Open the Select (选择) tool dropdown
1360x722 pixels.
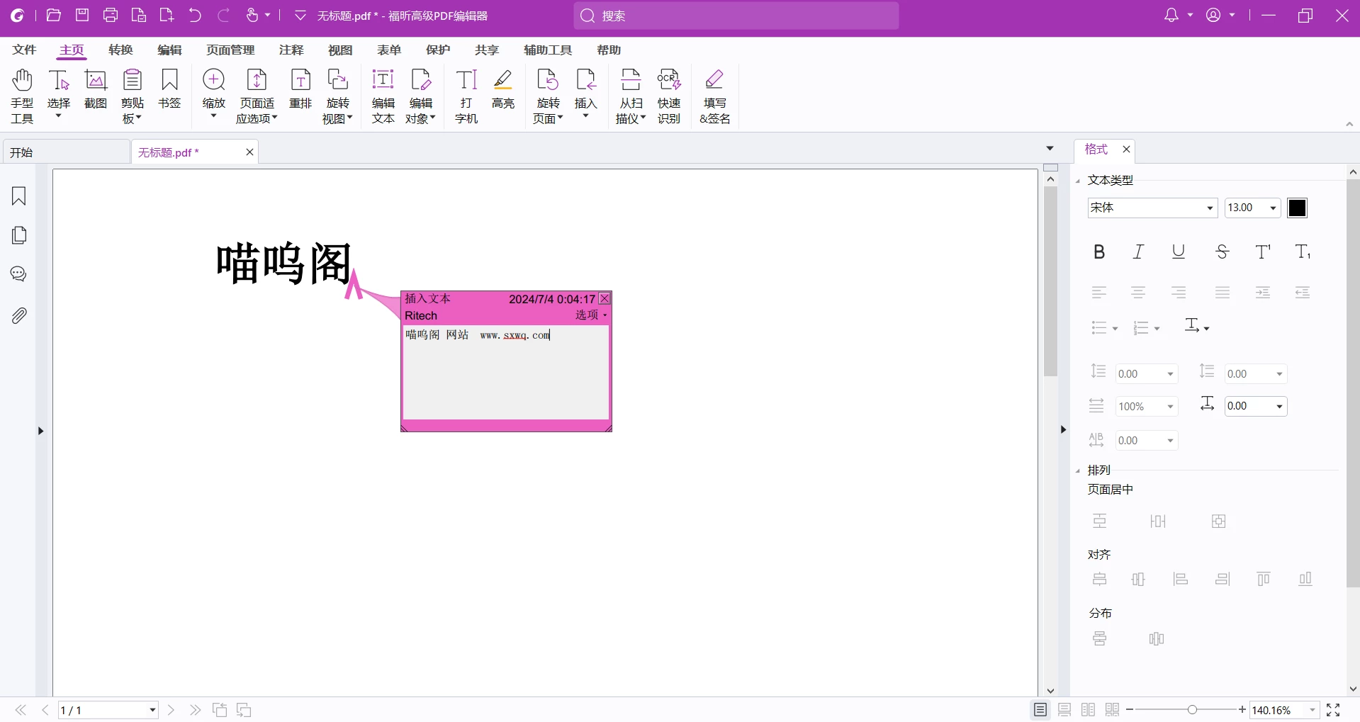[x=59, y=115]
